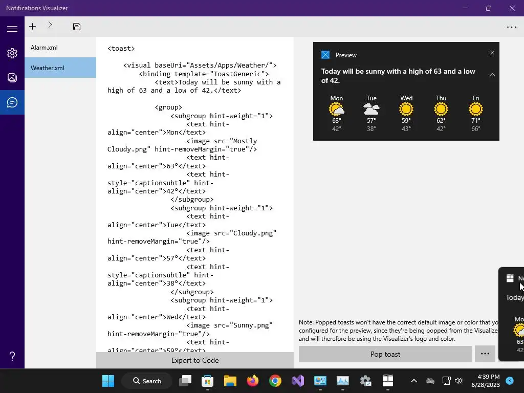Click the Pop toast button
The height and width of the screenshot is (393, 524).
tap(385, 354)
